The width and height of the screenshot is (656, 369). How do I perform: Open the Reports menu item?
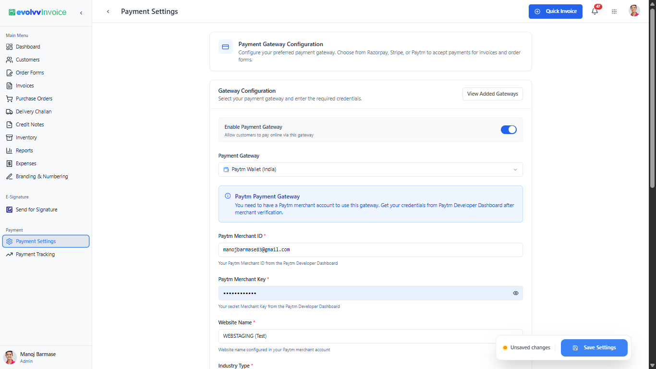click(46, 150)
